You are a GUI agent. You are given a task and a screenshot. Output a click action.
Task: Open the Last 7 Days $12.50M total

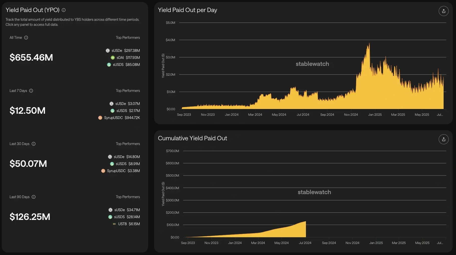pyautogui.click(x=28, y=110)
